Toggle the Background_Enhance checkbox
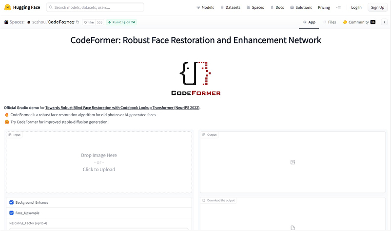 [x=12, y=202]
